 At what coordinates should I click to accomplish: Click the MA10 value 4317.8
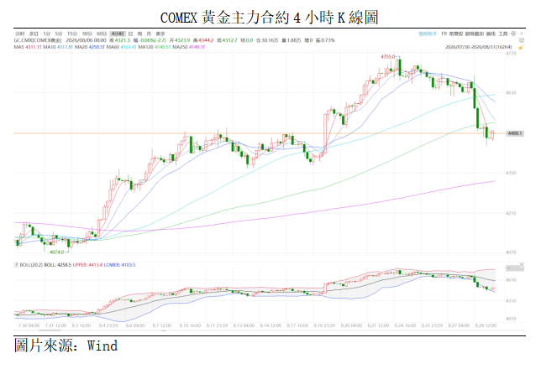[x=65, y=47]
